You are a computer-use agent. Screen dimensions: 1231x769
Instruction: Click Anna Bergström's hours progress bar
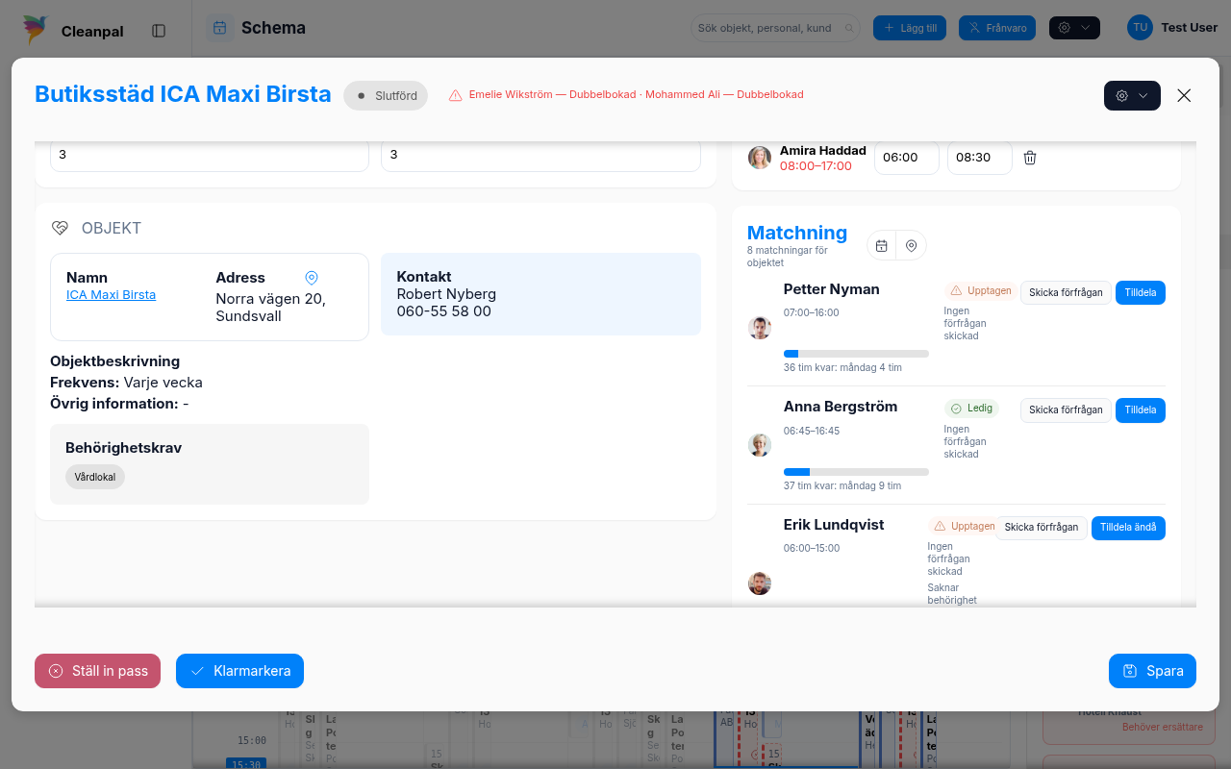point(856,472)
